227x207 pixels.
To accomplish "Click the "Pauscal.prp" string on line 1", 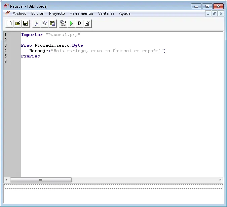I will 63,35.
